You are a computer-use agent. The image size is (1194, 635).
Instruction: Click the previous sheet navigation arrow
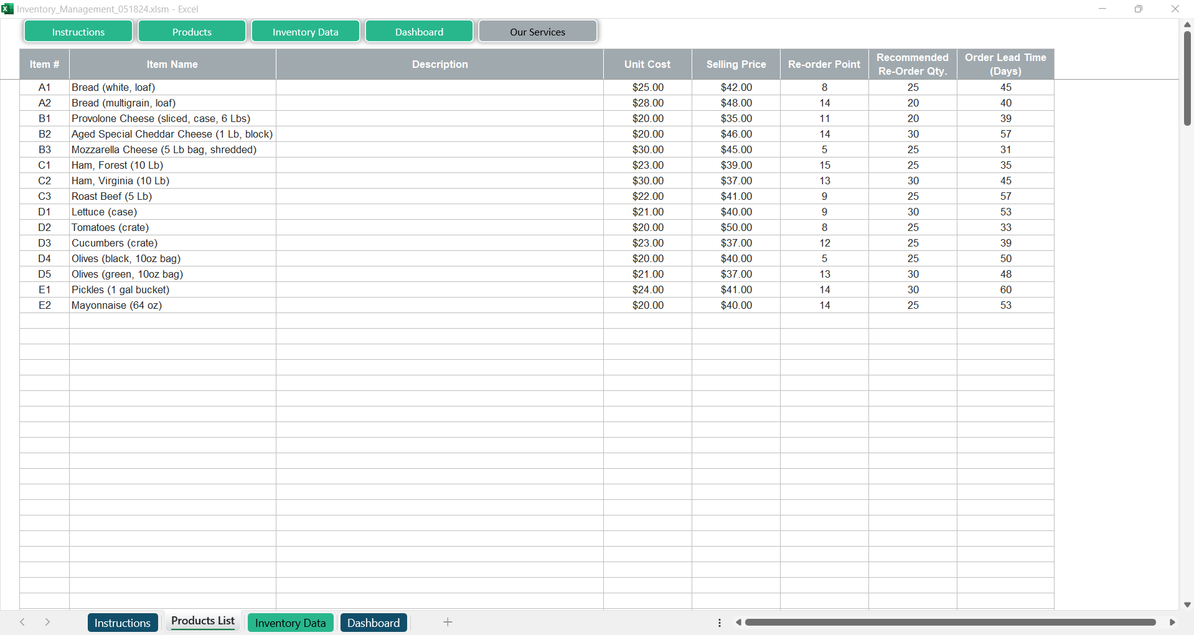tap(22, 622)
